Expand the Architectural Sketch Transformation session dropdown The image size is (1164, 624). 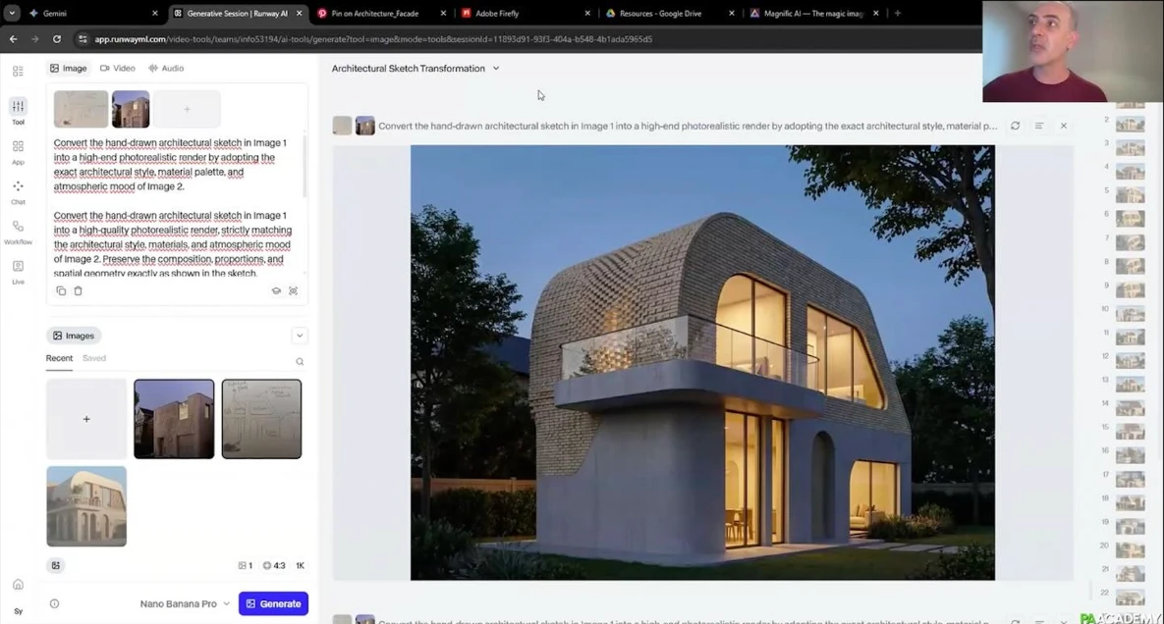pyautogui.click(x=495, y=69)
